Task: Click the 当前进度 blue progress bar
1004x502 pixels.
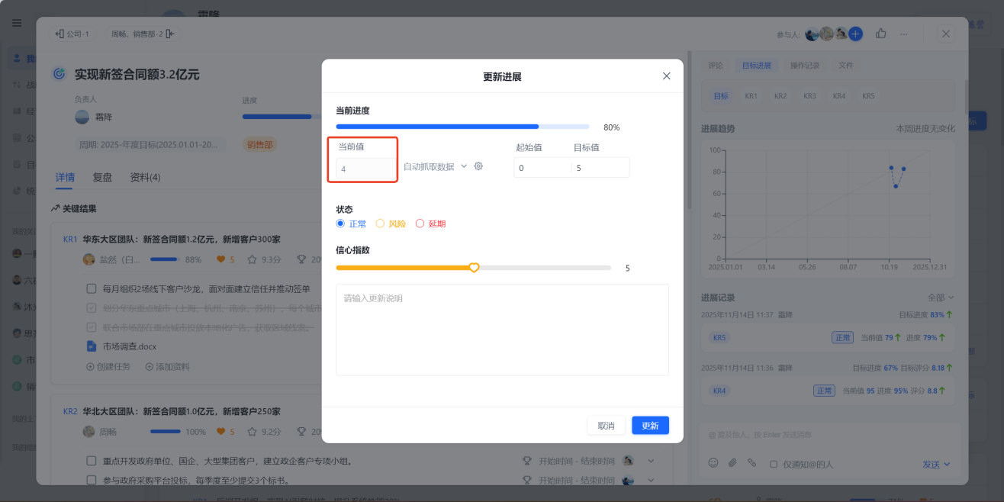Action: [462, 127]
